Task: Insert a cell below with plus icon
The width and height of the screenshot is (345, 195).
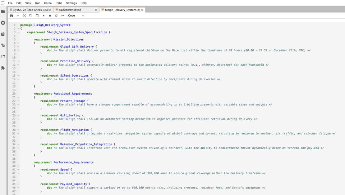Action: click(x=18, y=16)
